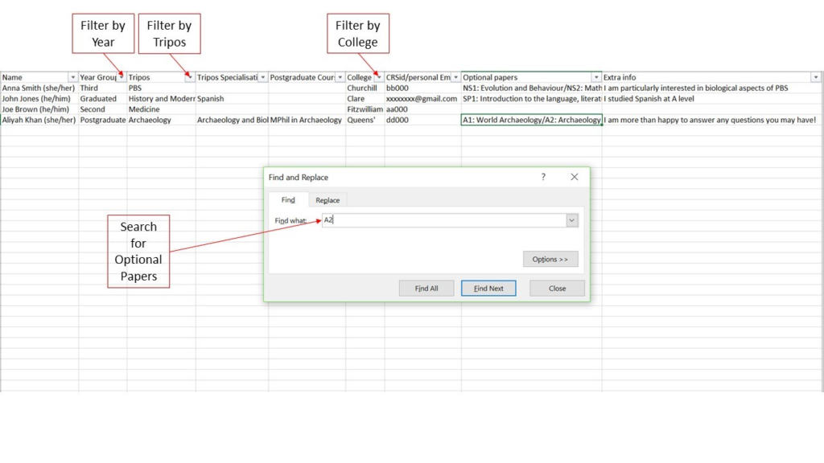Close the Find and Replace dialog with X
The width and height of the screenshot is (824, 463).
tap(574, 177)
